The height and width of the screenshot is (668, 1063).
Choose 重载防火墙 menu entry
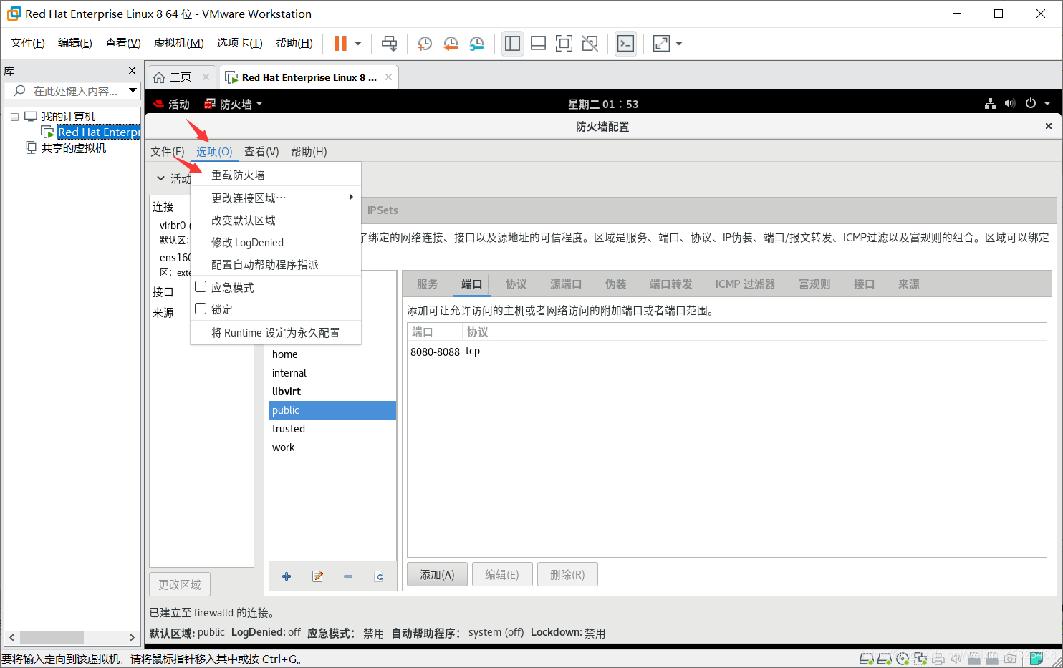tap(276, 175)
